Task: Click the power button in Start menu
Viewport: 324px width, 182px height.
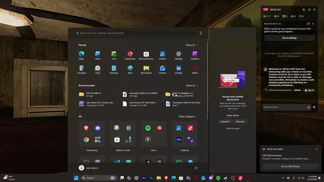Action: (x=196, y=168)
